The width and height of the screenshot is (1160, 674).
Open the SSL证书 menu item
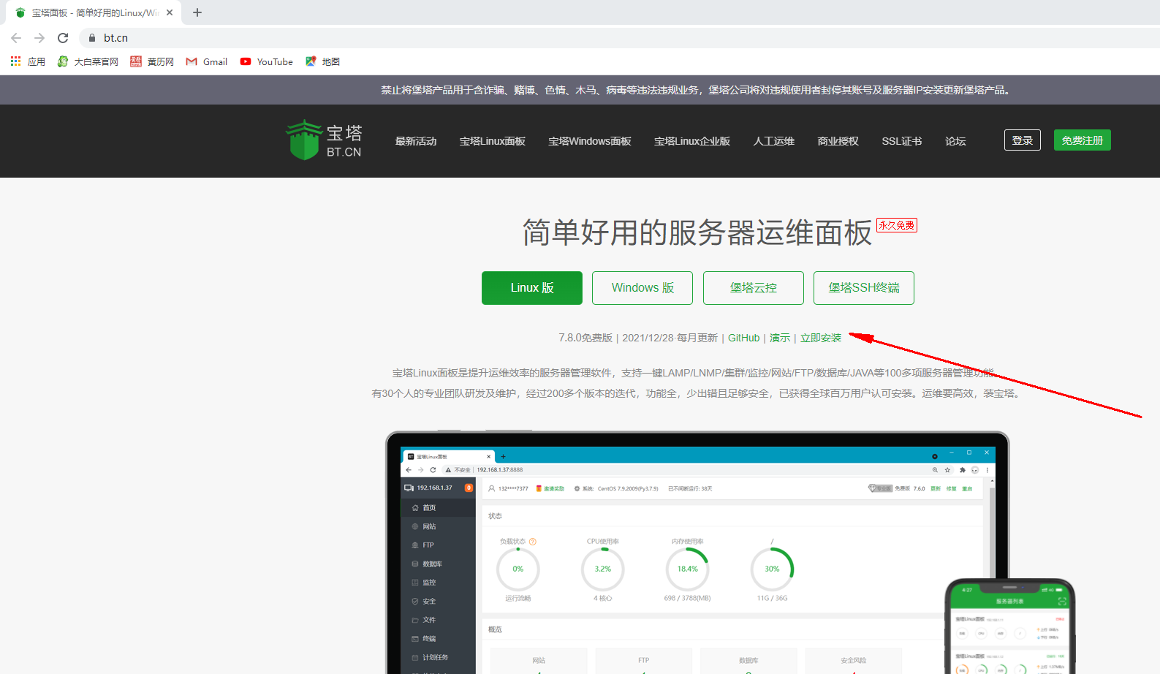point(902,141)
